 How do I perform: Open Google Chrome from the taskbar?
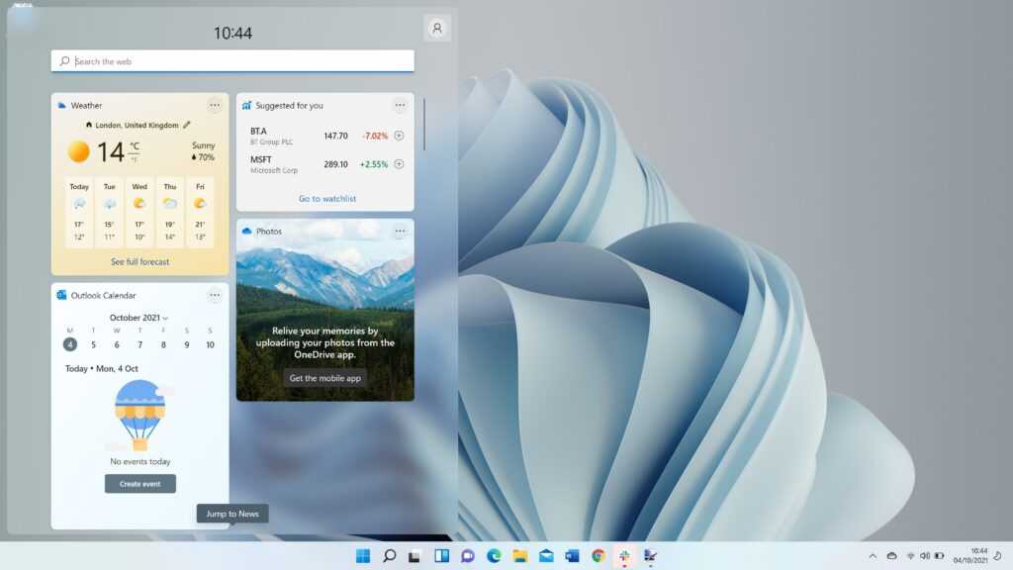(x=598, y=556)
